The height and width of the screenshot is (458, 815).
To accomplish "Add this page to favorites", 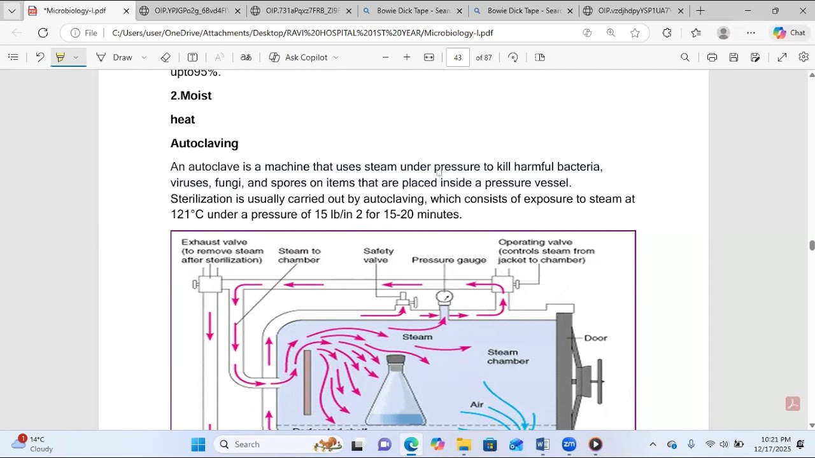I will pyautogui.click(x=635, y=33).
